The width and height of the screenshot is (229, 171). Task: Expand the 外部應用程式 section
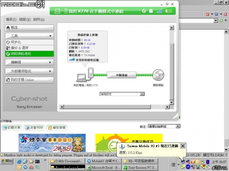[x=29, y=71]
